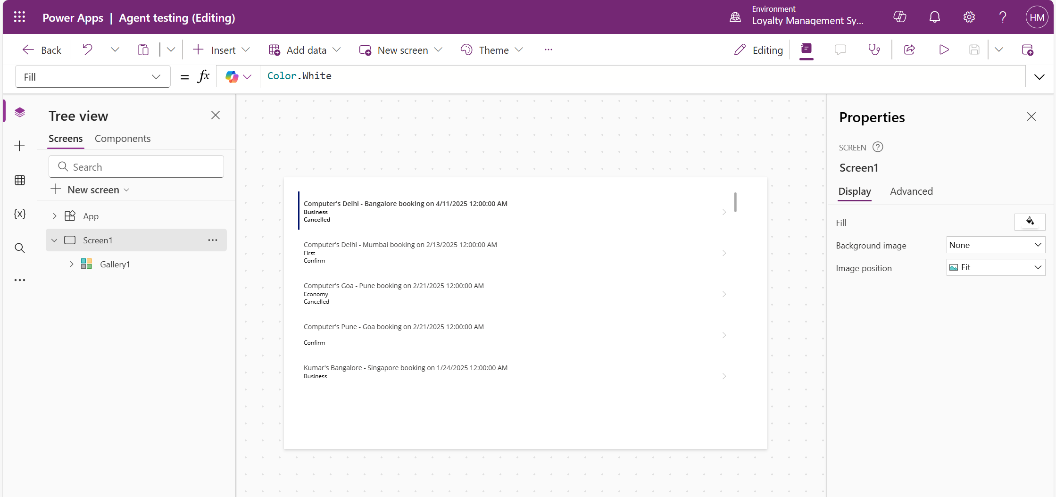
Task: Pick a Fill color swatch
Action: point(1030,222)
